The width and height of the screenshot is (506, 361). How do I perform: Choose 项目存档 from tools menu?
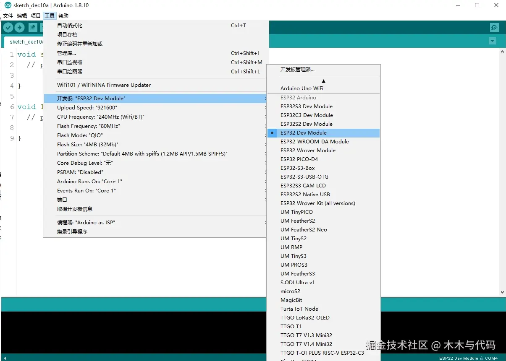click(x=155, y=35)
